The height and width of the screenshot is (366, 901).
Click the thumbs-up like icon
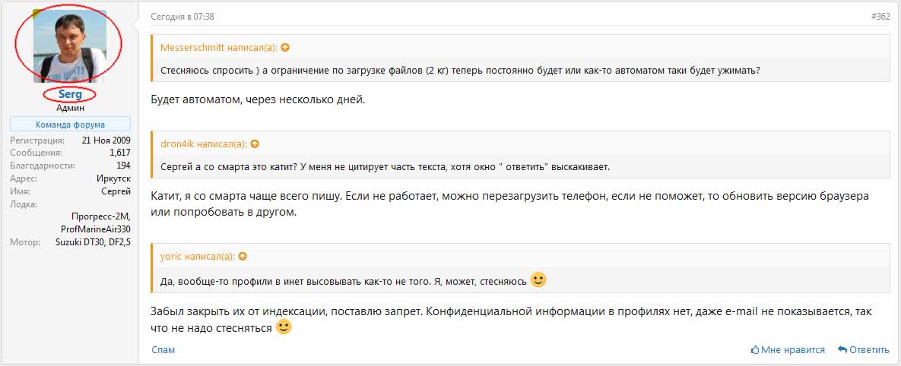pyautogui.click(x=755, y=350)
